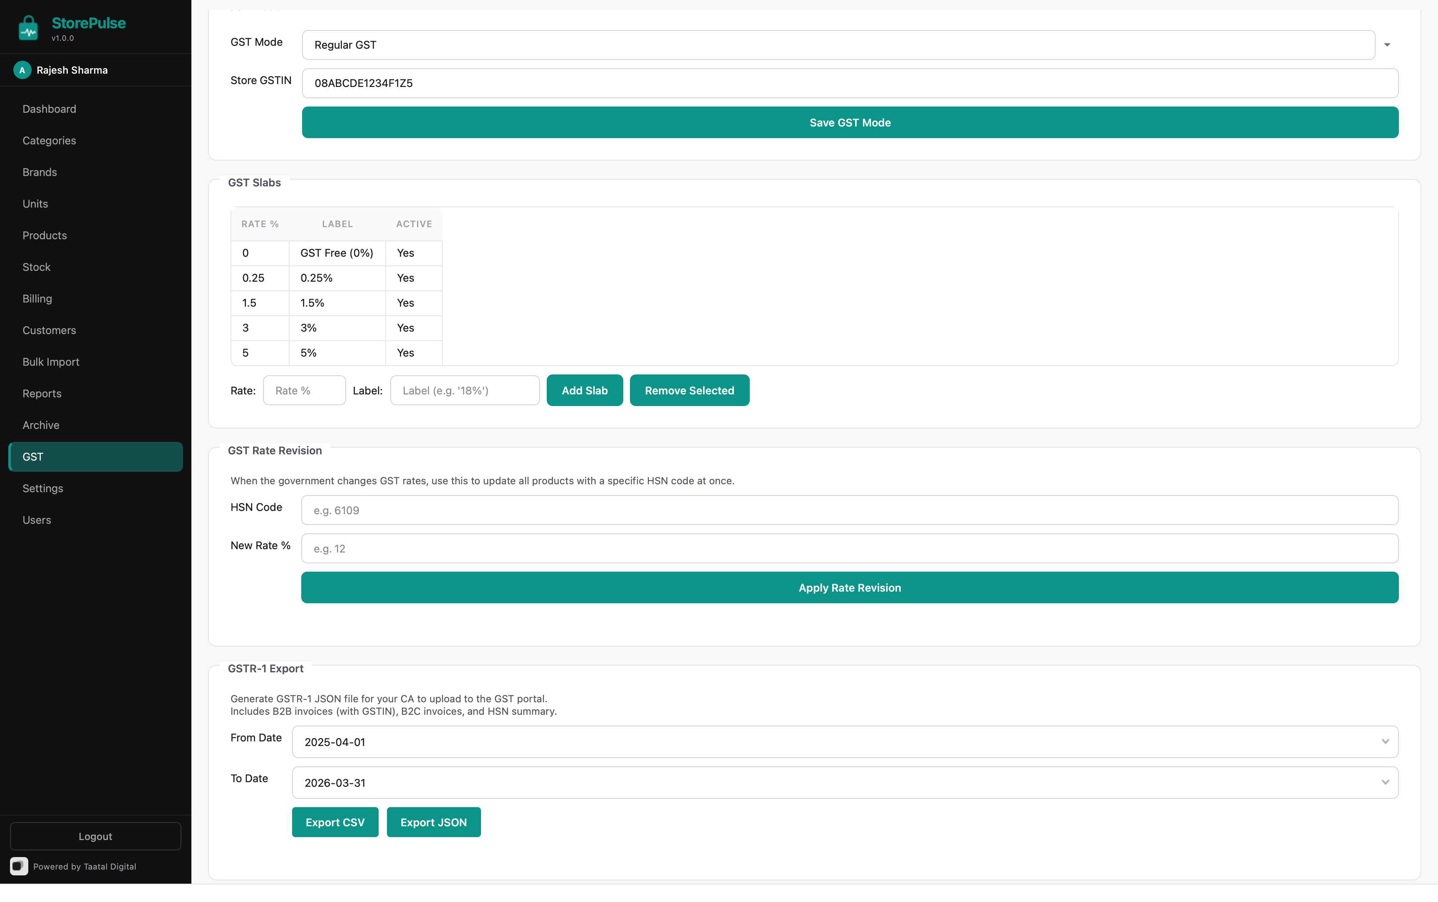Click Remove Selected button
The height and width of the screenshot is (902, 1438).
tap(689, 390)
